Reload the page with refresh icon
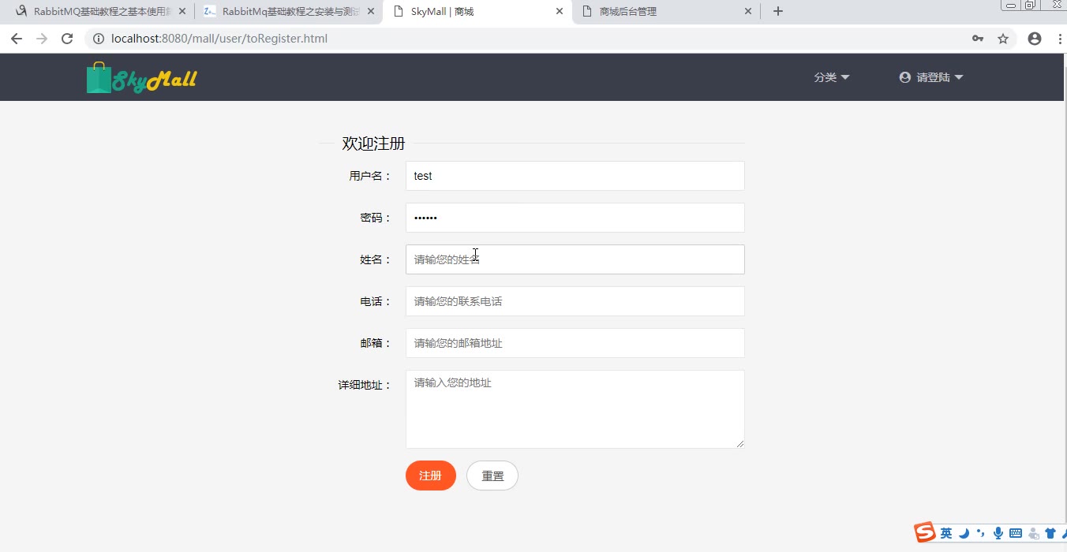Viewport: 1067px width, 552px height. (67, 39)
